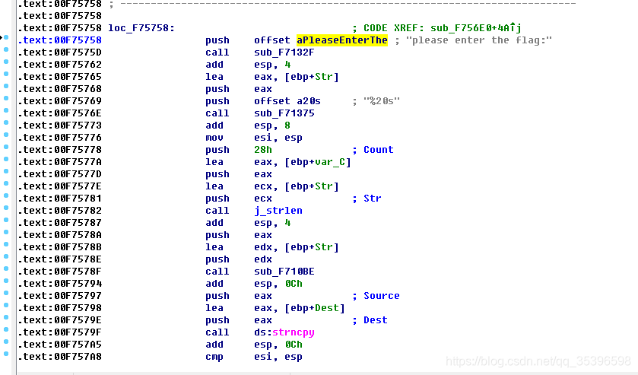Image resolution: width=638 pixels, height=375 pixels.
Task: Click the Dest comment on push eax
Action: click(x=375, y=320)
